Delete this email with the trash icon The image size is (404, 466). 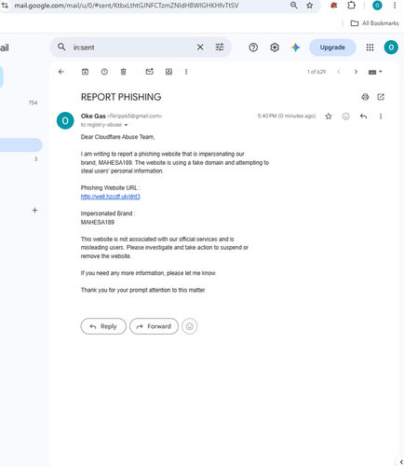123,72
